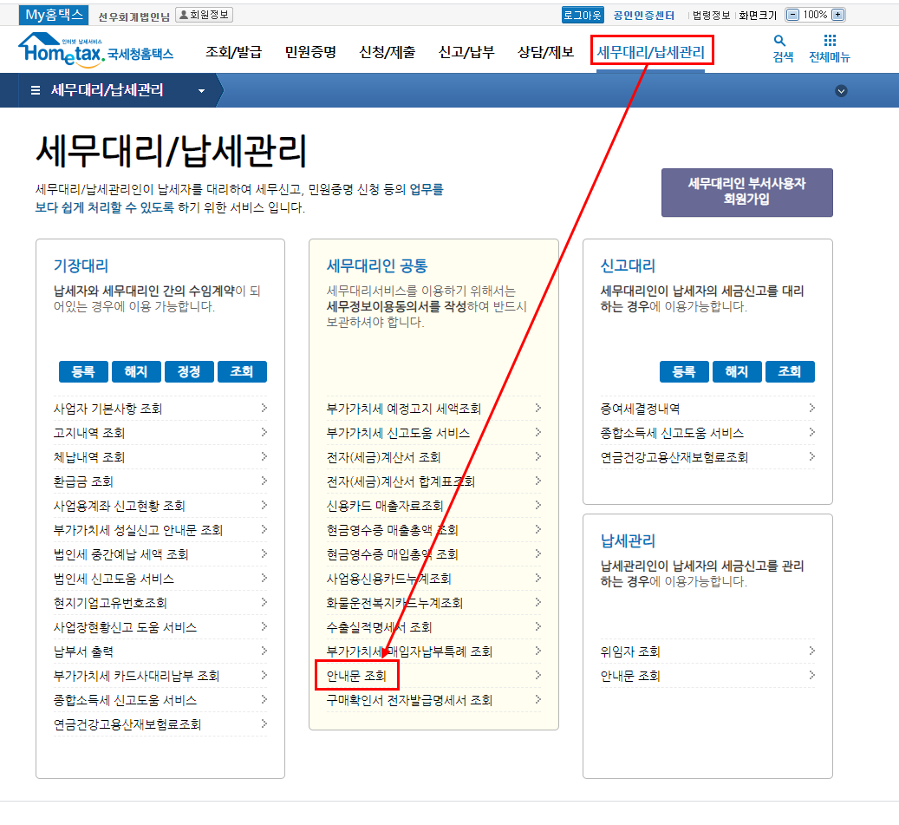This screenshot has width=899, height=825.
Task: Open 종합소득세 신고도움 서비스 under 신고대리
Action: coord(671,433)
